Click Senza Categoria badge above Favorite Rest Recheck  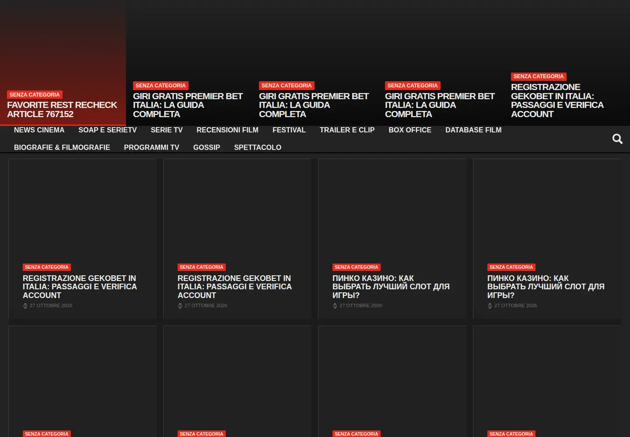[x=35, y=95]
